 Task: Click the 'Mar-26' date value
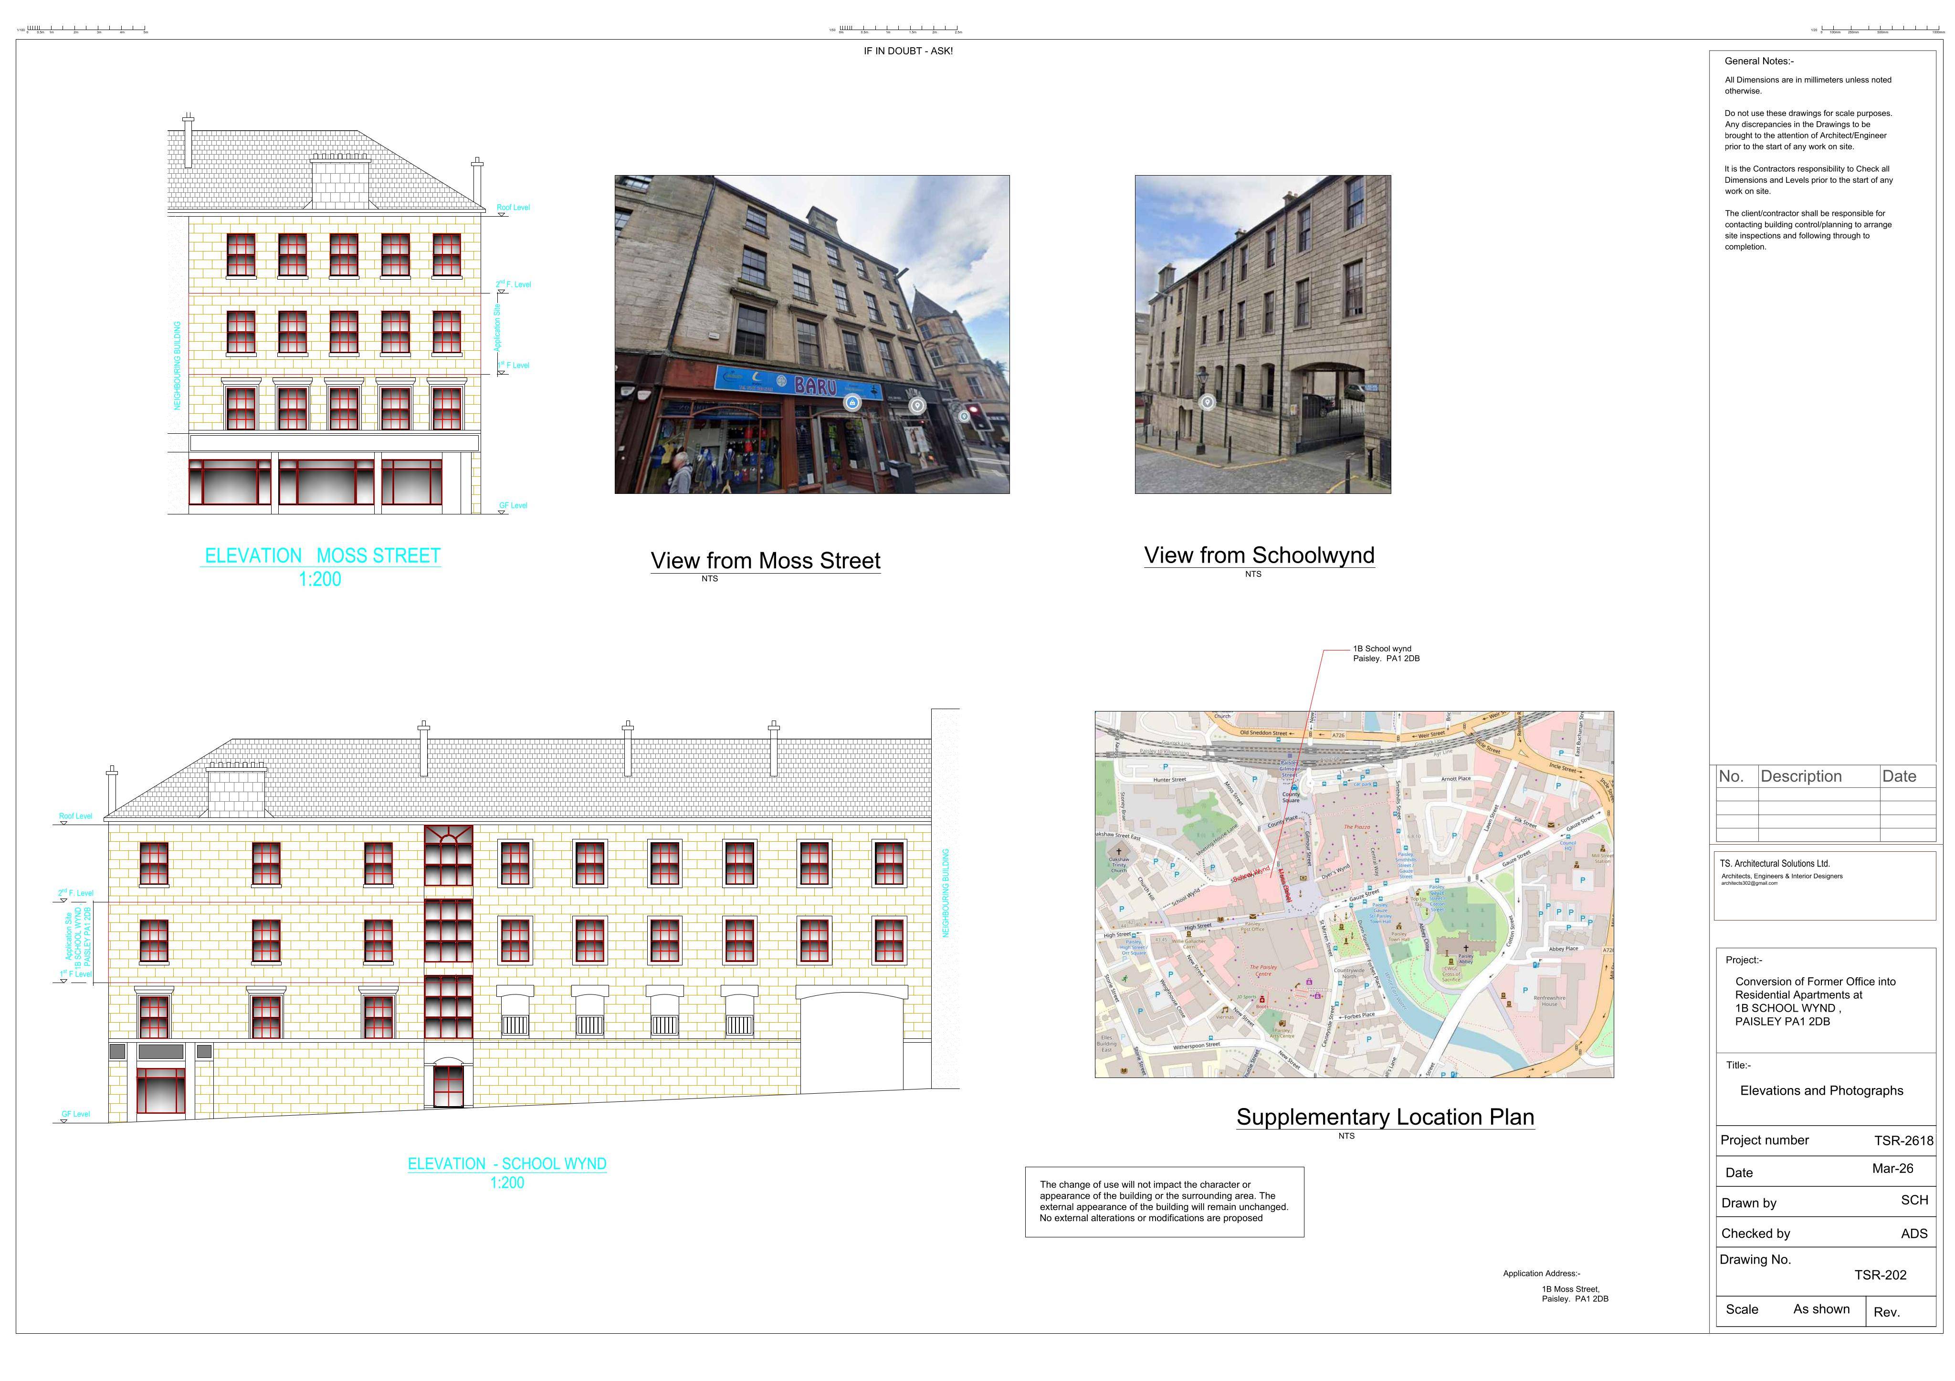point(1892,1169)
